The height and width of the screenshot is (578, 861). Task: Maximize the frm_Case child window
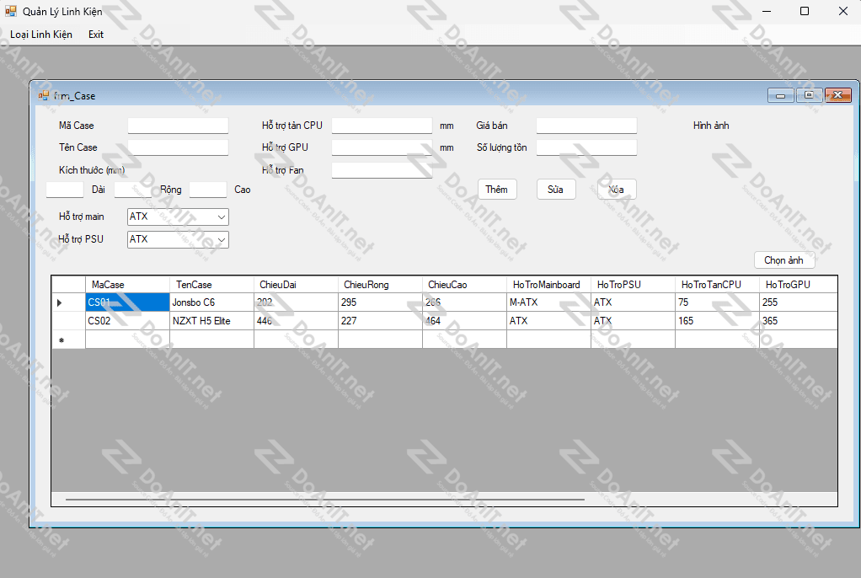[809, 95]
